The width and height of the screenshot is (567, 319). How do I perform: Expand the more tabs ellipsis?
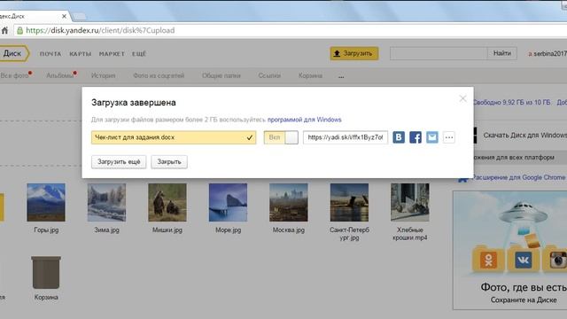pyautogui.click(x=341, y=77)
